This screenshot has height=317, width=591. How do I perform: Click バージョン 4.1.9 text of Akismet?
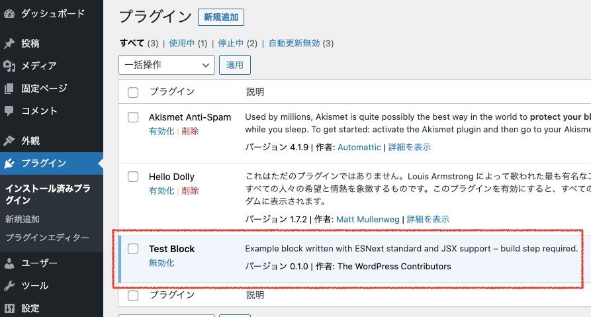277,148
